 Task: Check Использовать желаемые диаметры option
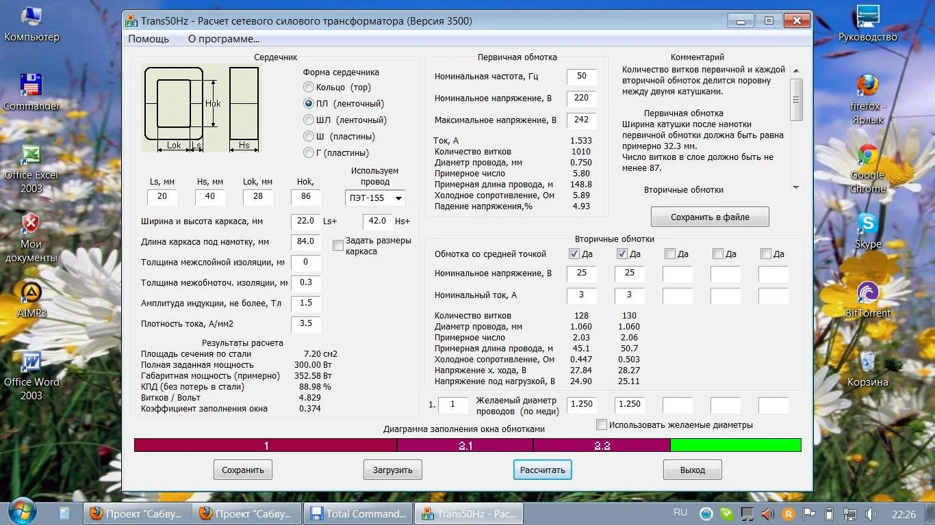(x=602, y=425)
